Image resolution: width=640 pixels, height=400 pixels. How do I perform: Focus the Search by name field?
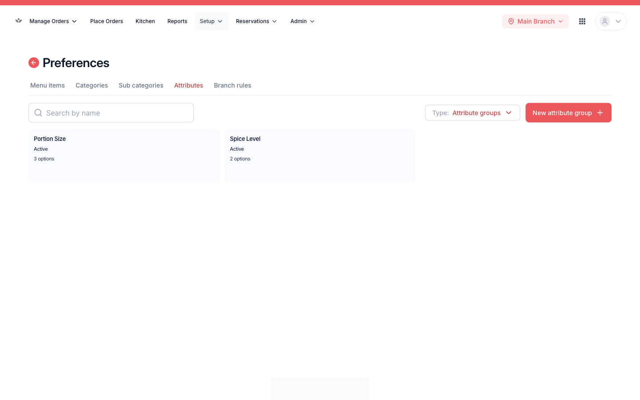coord(111,113)
